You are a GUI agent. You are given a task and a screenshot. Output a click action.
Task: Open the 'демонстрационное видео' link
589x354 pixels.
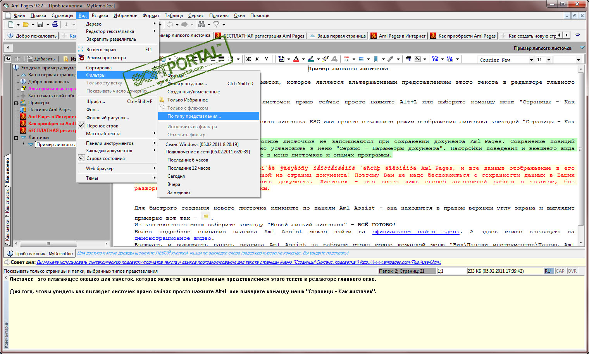(173, 238)
